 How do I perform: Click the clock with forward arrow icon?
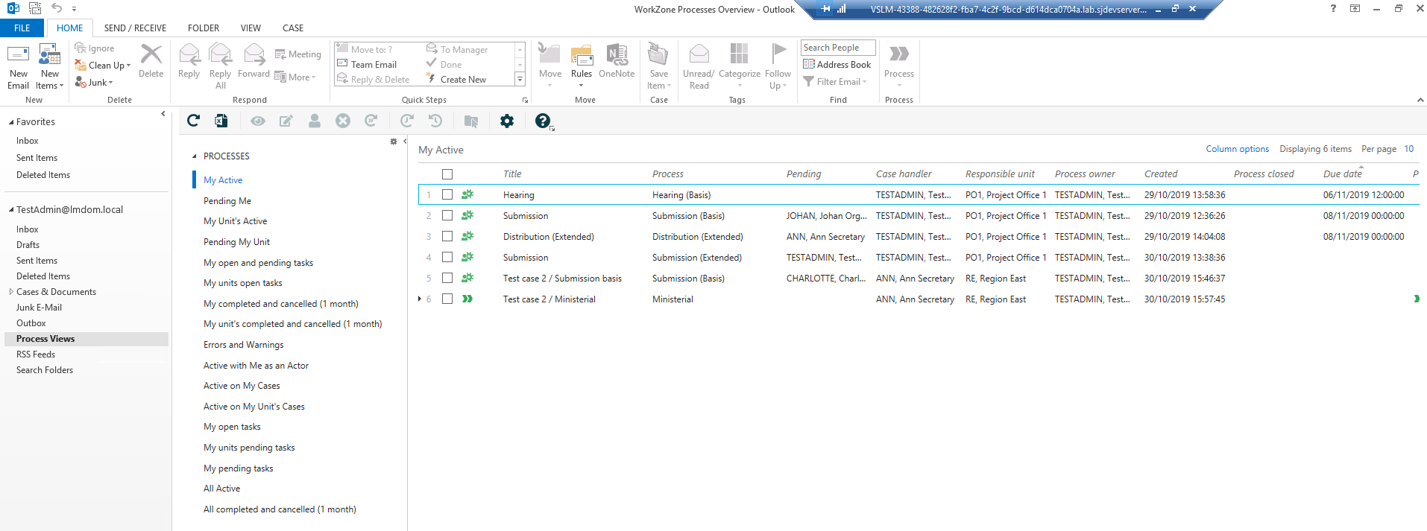pyautogui.click(x=407, y=121)
